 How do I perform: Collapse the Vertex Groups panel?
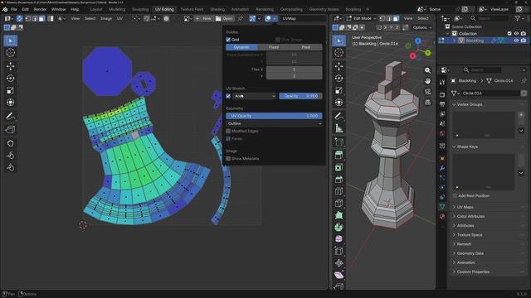(470, 104)
